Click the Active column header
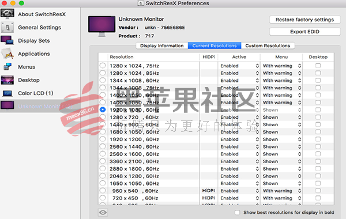Viewport: 346px width, 219px height. pyautogui.click(x=239, y=57)
